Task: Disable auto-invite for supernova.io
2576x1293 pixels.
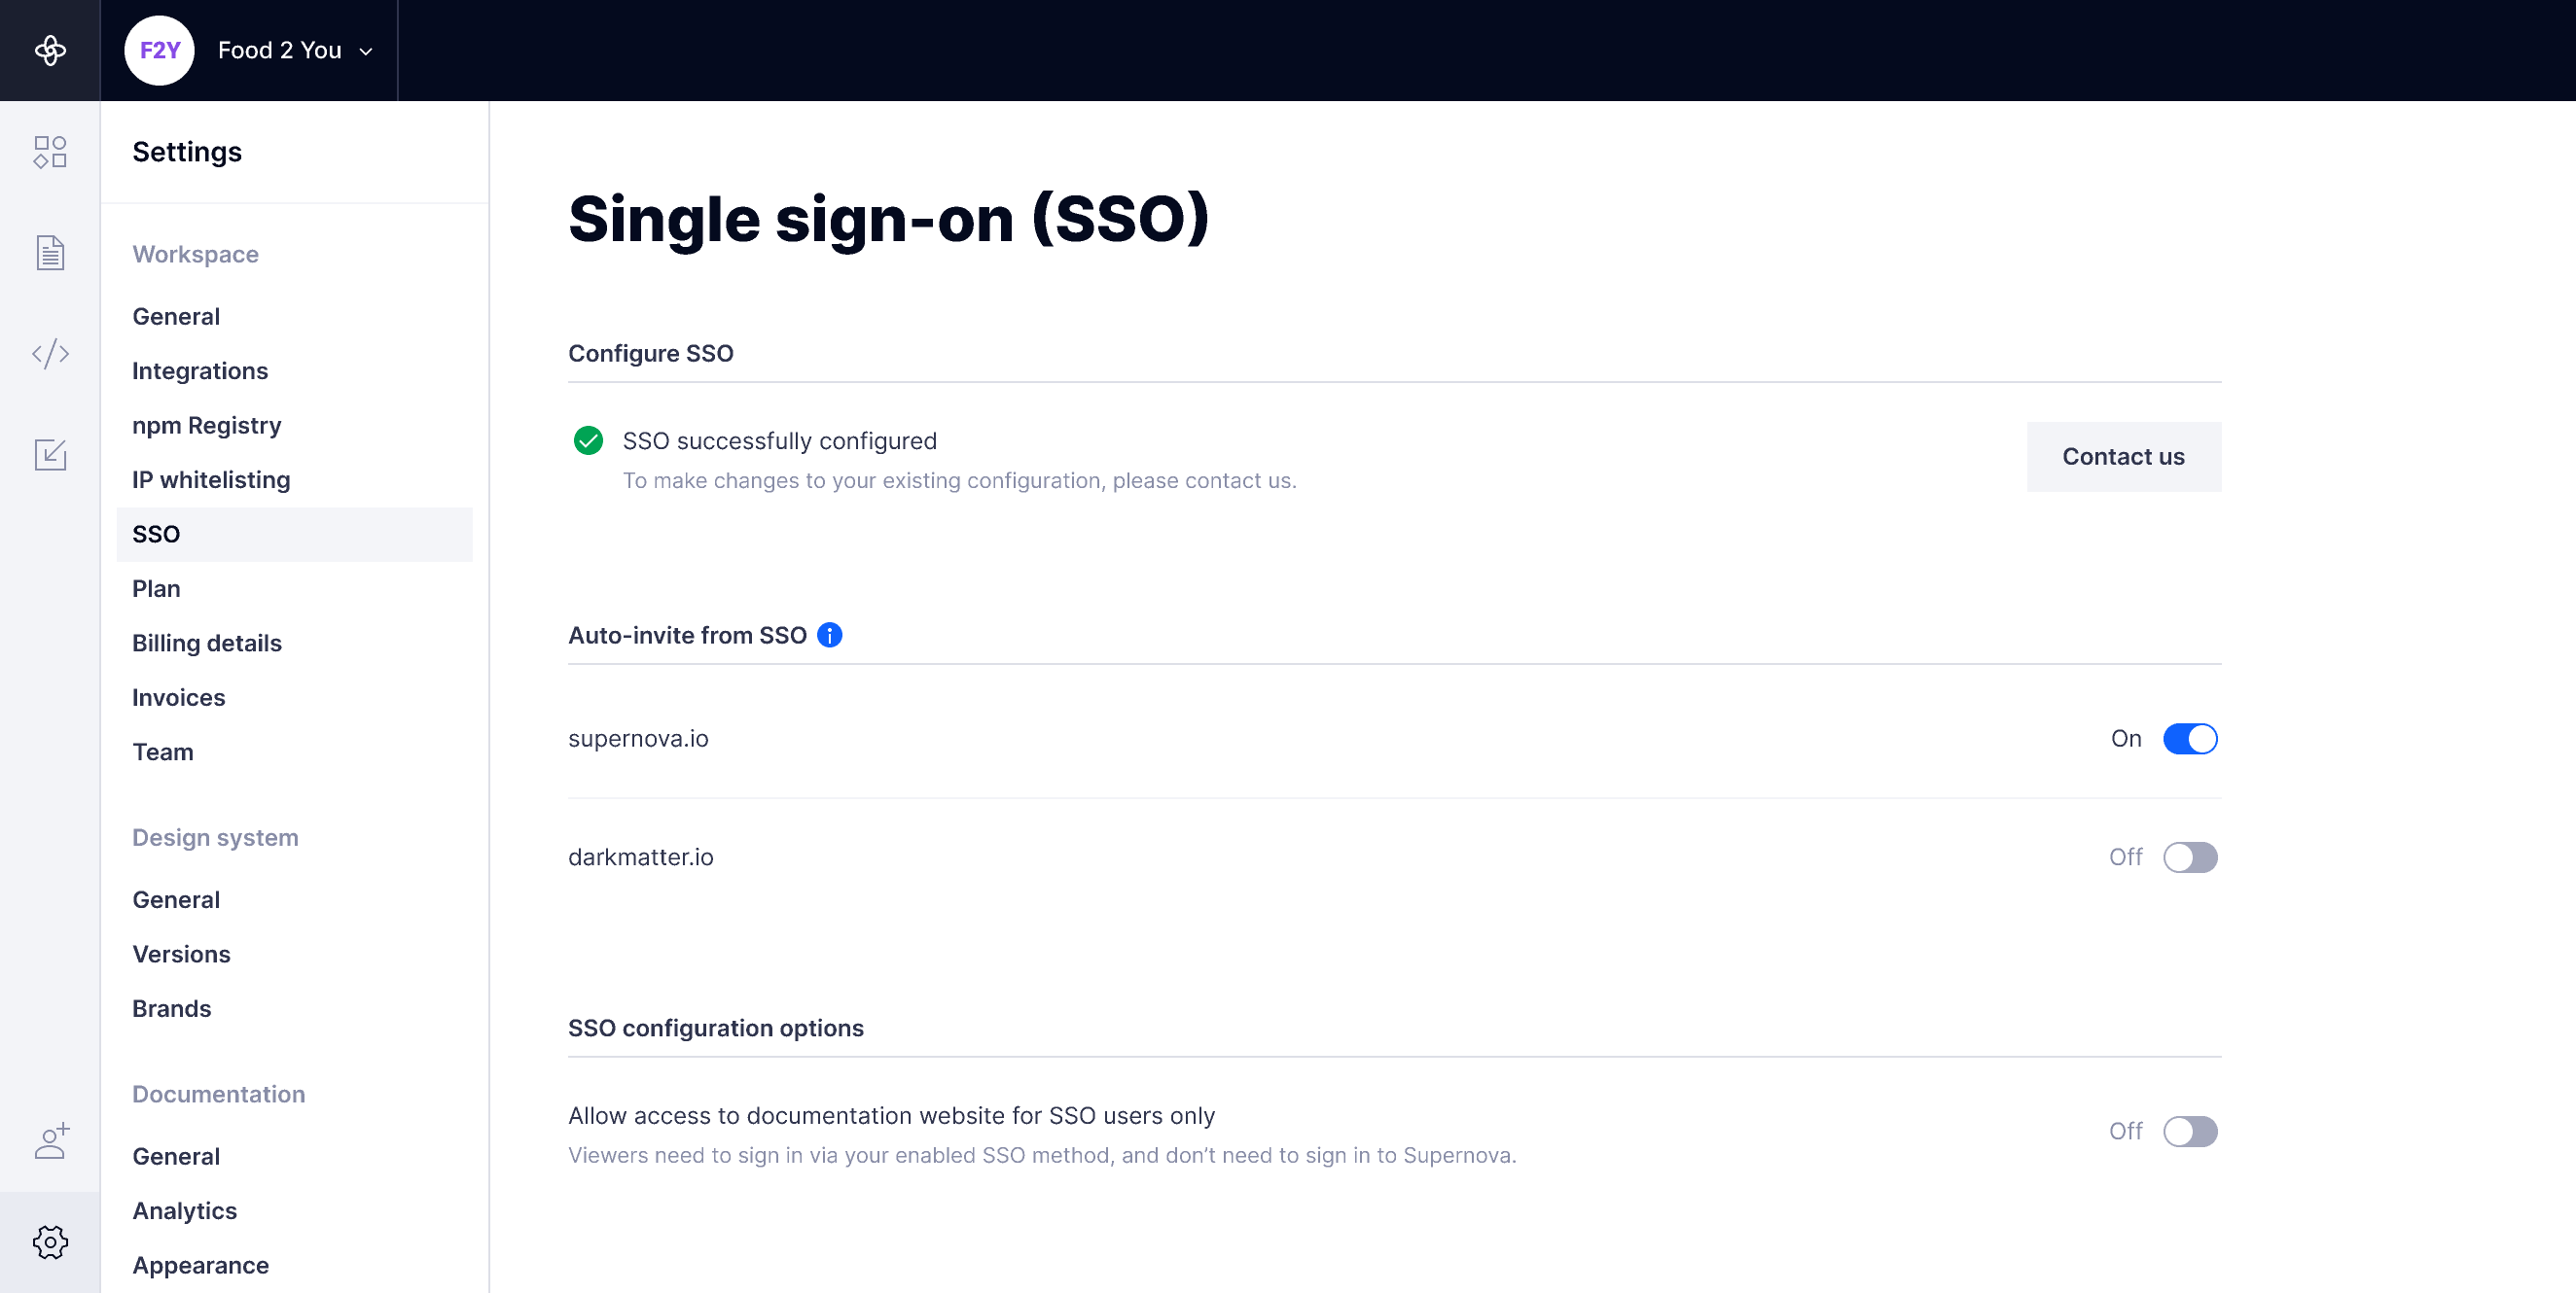Action: pyautogui.click(x=2190, y=739)
